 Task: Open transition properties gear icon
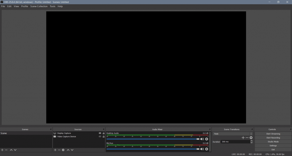[x=251, y=138]
